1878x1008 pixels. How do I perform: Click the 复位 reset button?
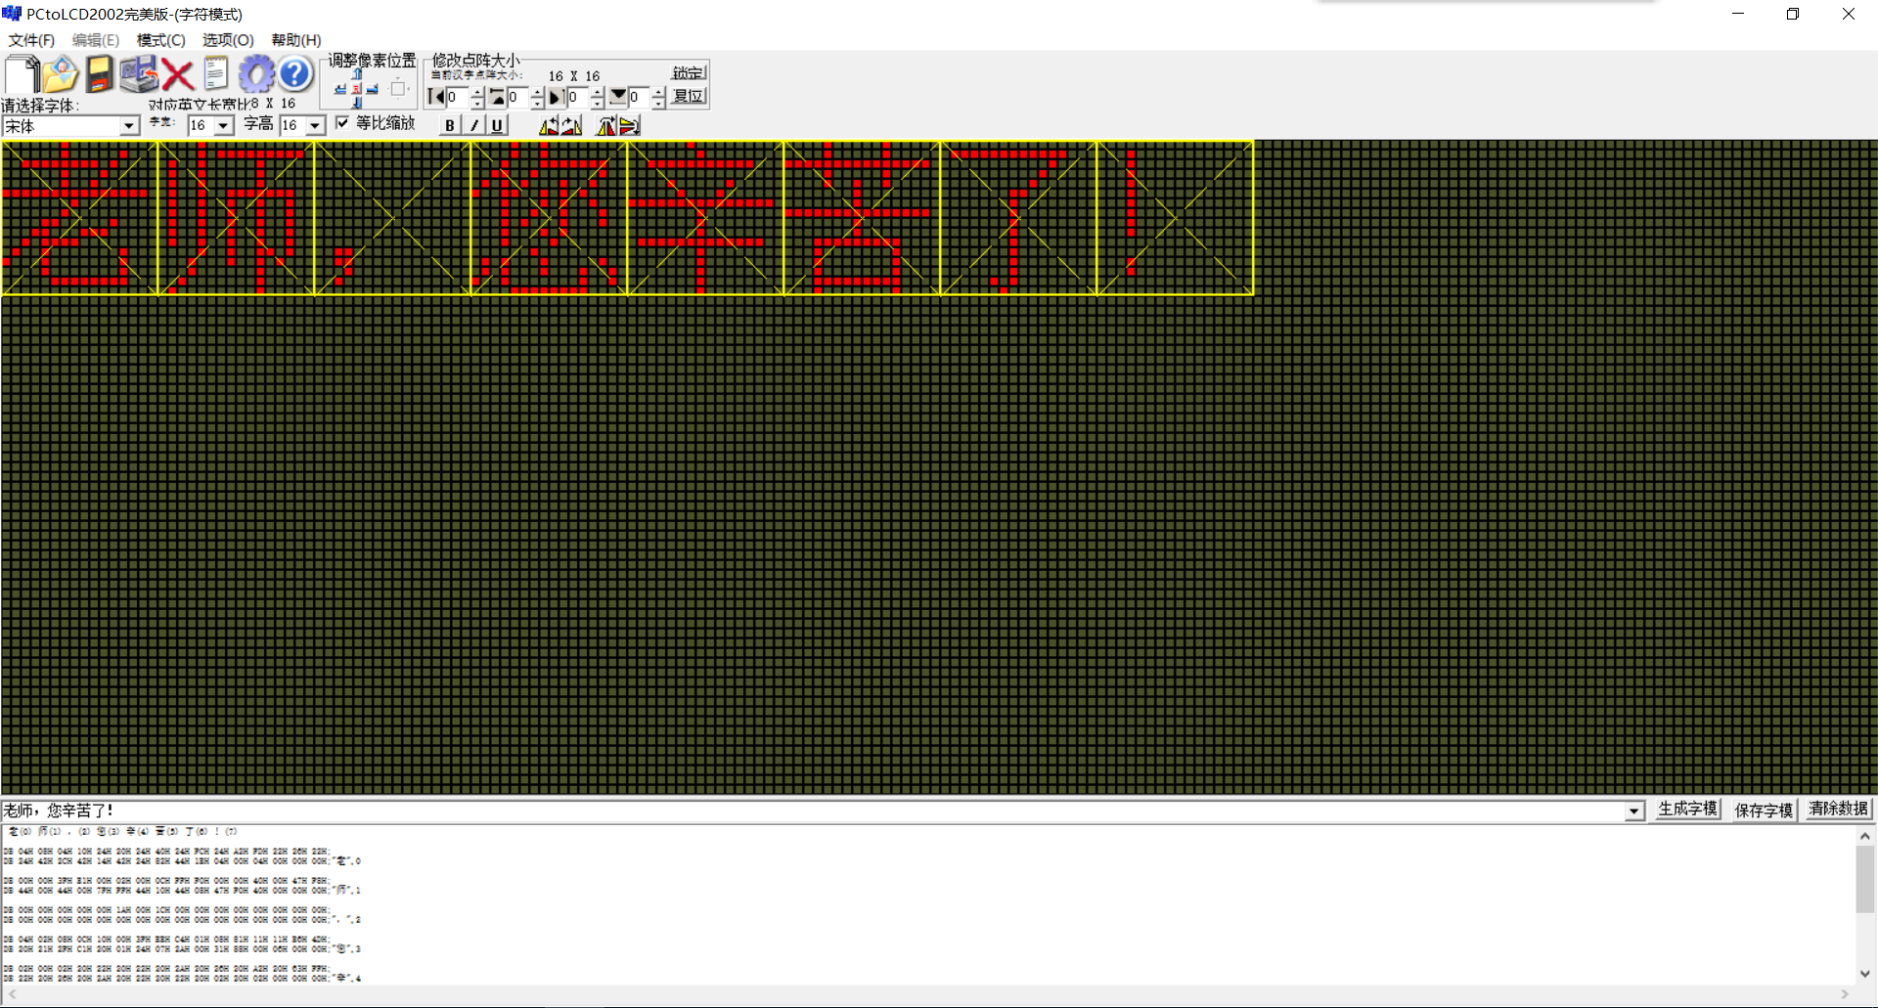689,96
